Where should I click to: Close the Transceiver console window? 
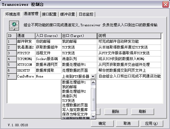pyautogui.click(x=165, y=5)
